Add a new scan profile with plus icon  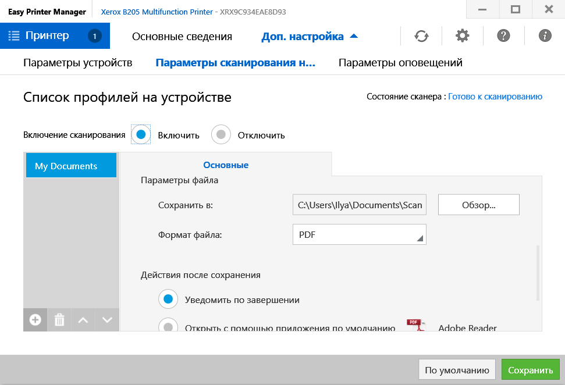click(x=35, y=320)
